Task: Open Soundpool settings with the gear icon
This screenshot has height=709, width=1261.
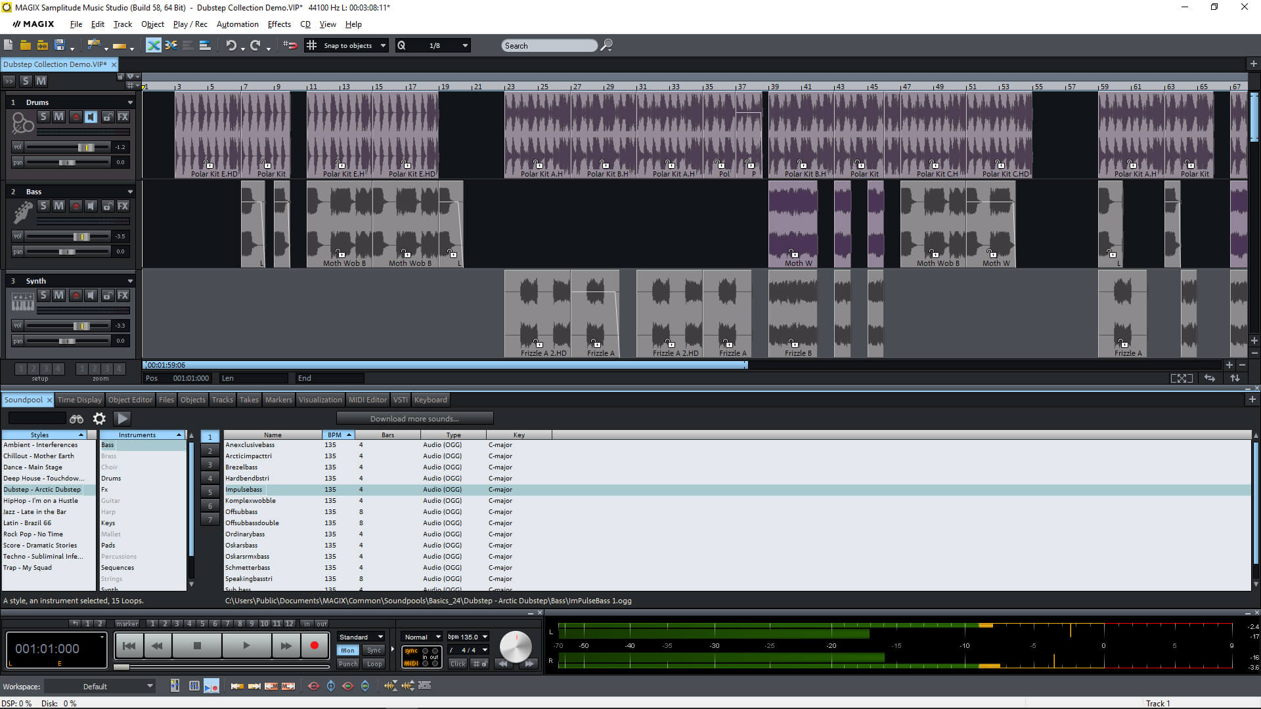Action: (99, 419)
